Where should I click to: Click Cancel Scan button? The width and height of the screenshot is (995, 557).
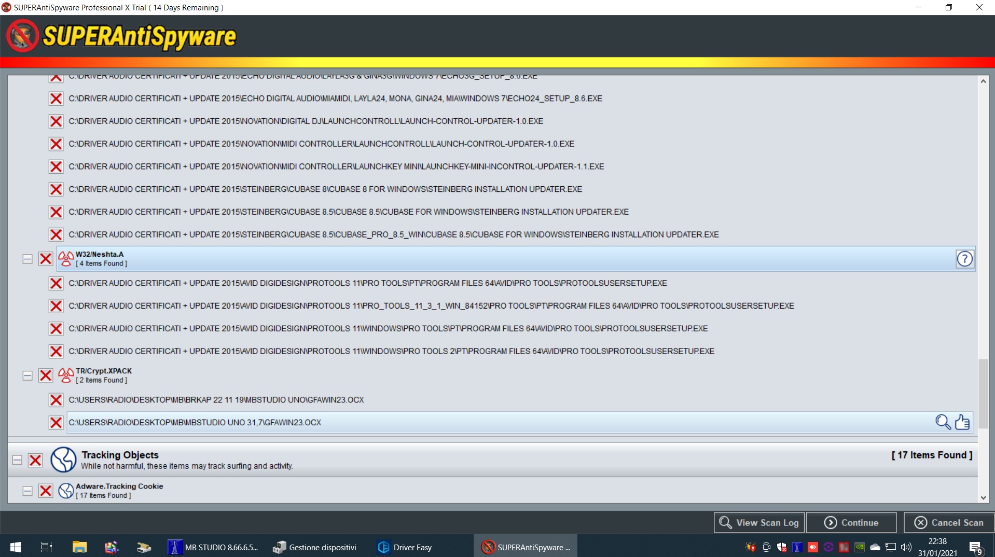point(949,522)
